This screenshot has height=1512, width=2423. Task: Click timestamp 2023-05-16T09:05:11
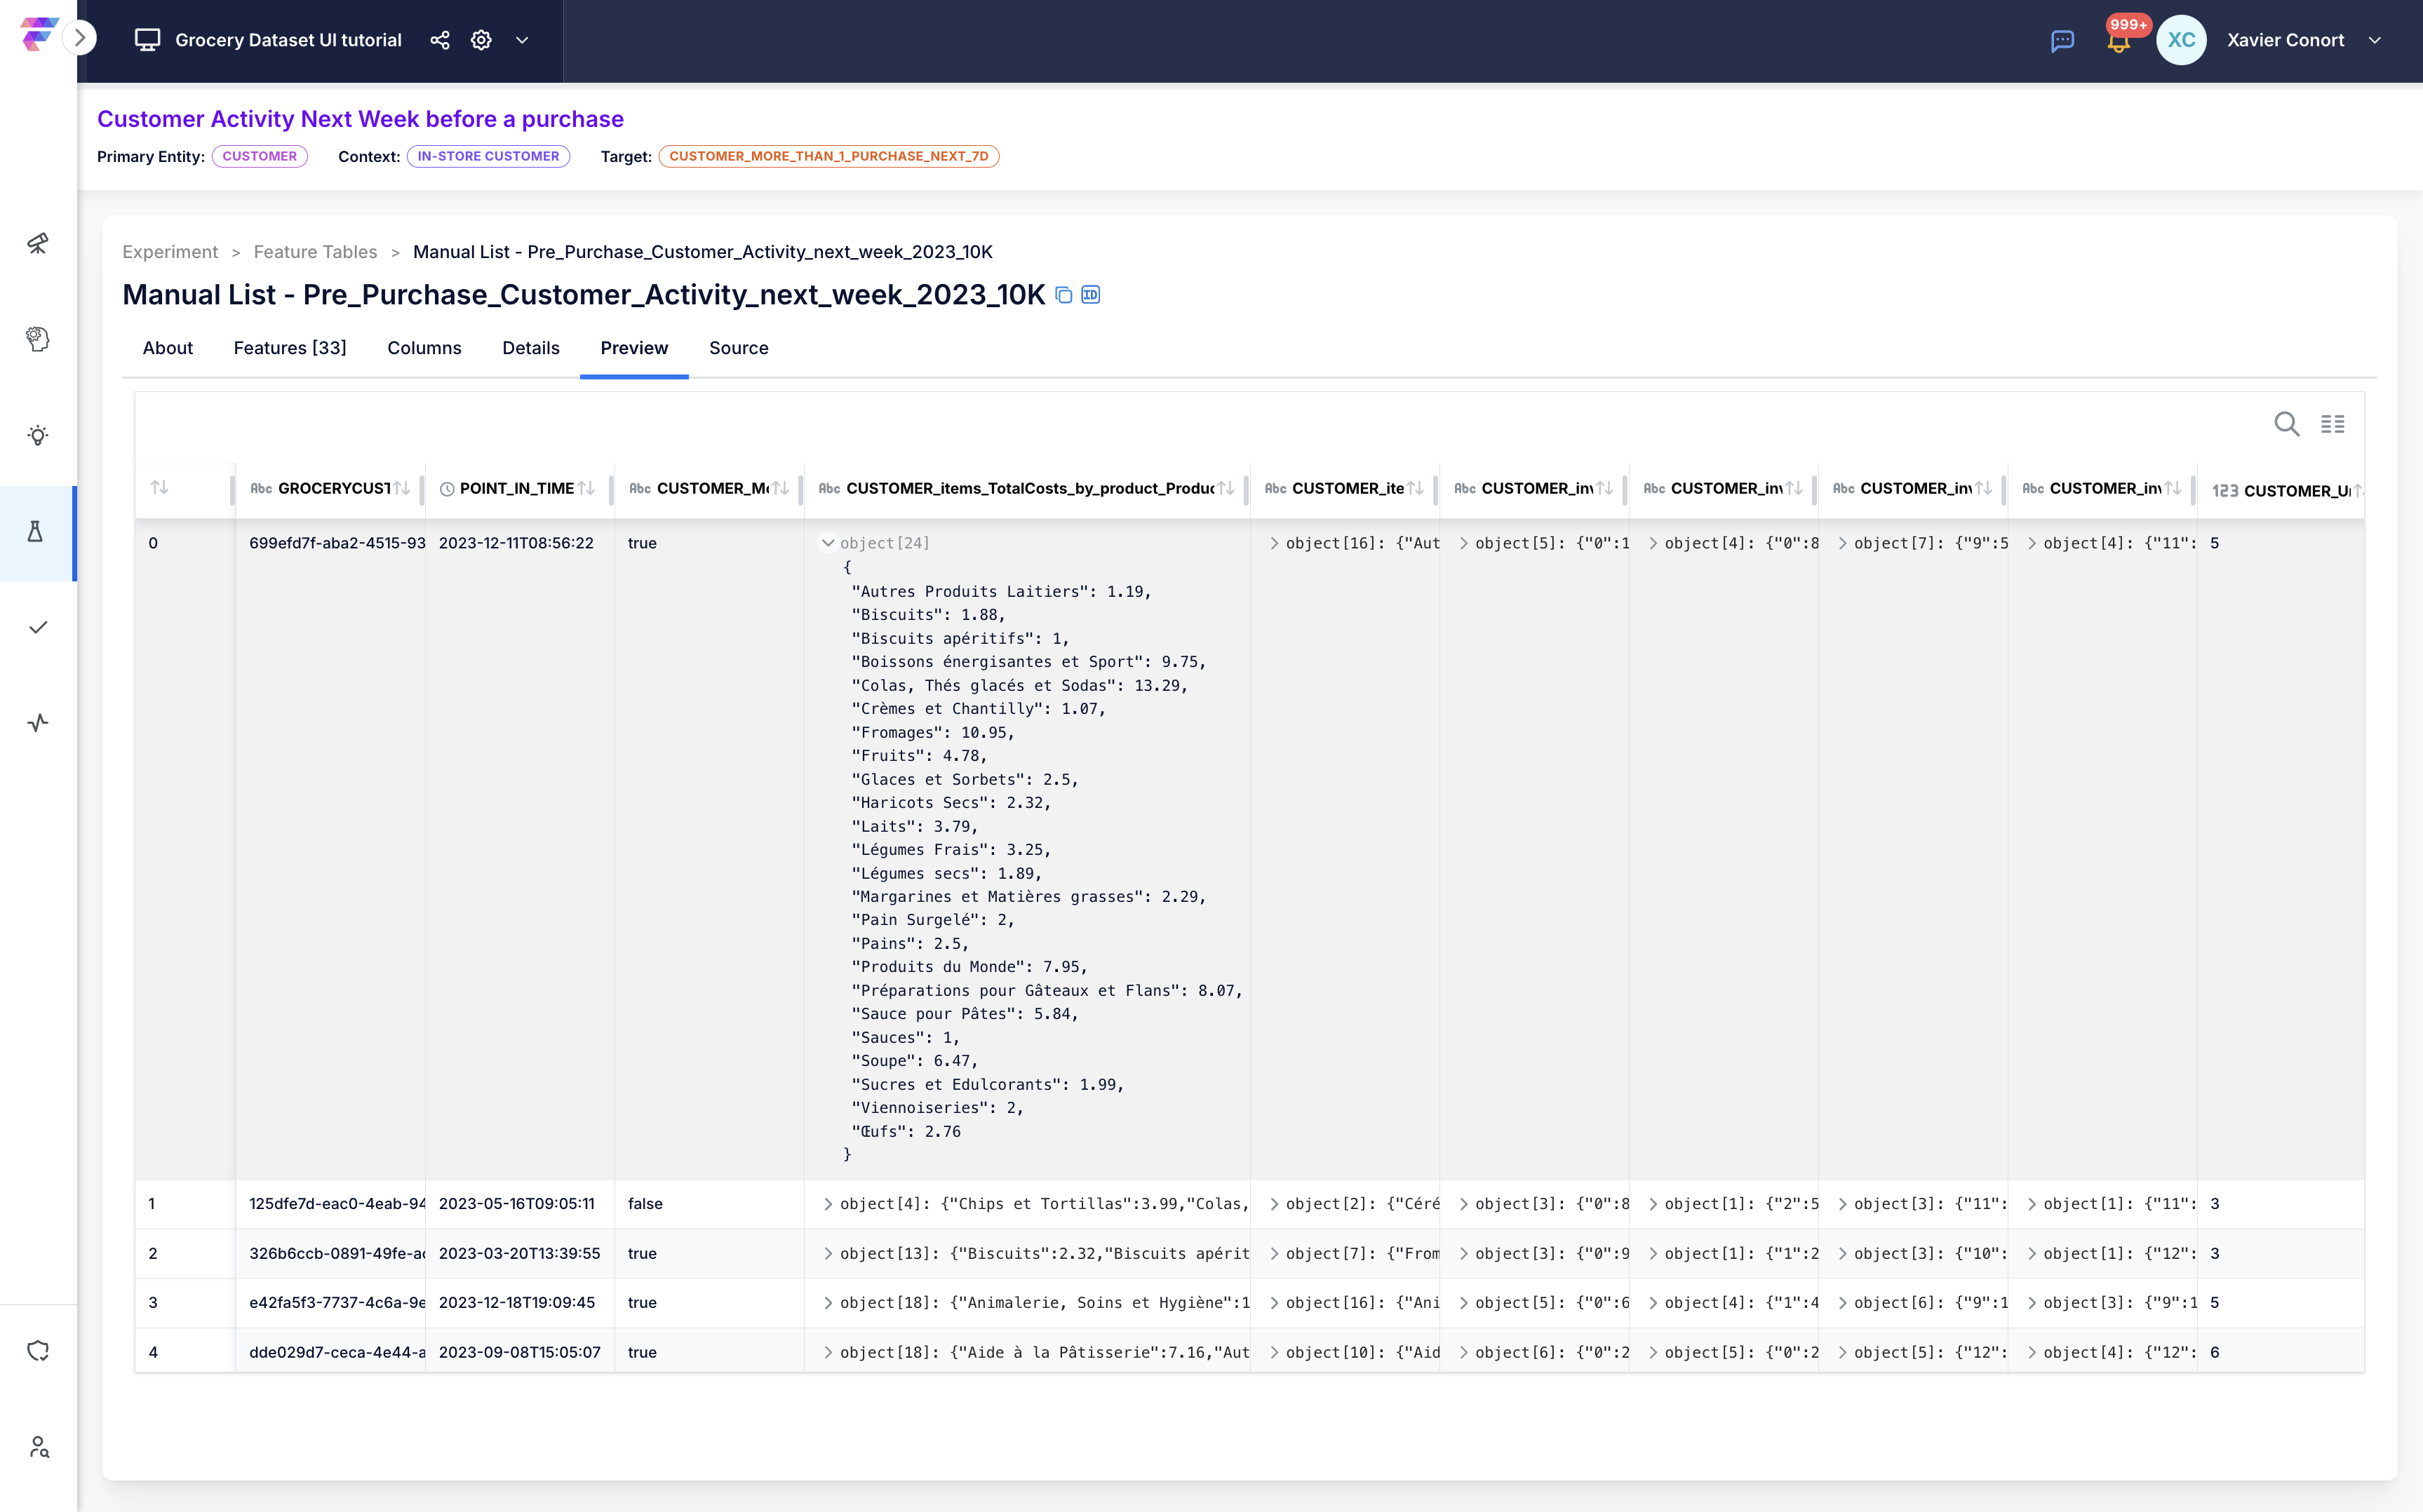click(x=516, y=1204)
